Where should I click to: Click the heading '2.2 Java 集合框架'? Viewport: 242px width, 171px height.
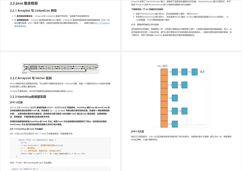tap(24, 3)
